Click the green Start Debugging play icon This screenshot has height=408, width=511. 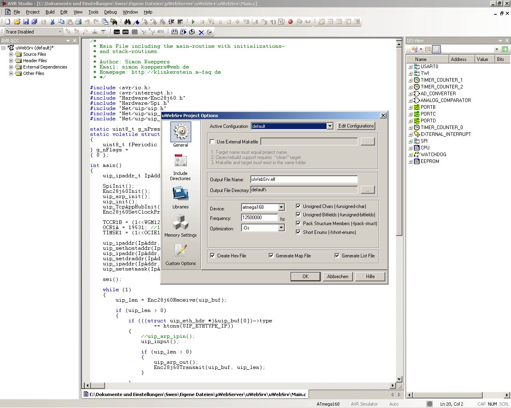pos(193,22)
